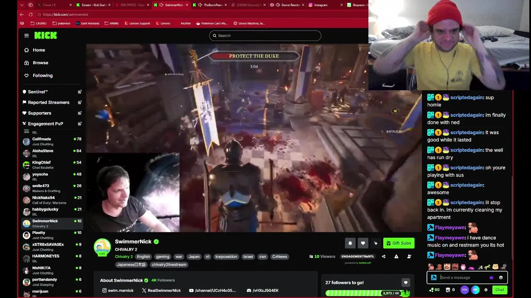Open HARMONEYES channel in sidebar
Screen dimensions: 531x298
pyautogui.click(x=52, y=258)
